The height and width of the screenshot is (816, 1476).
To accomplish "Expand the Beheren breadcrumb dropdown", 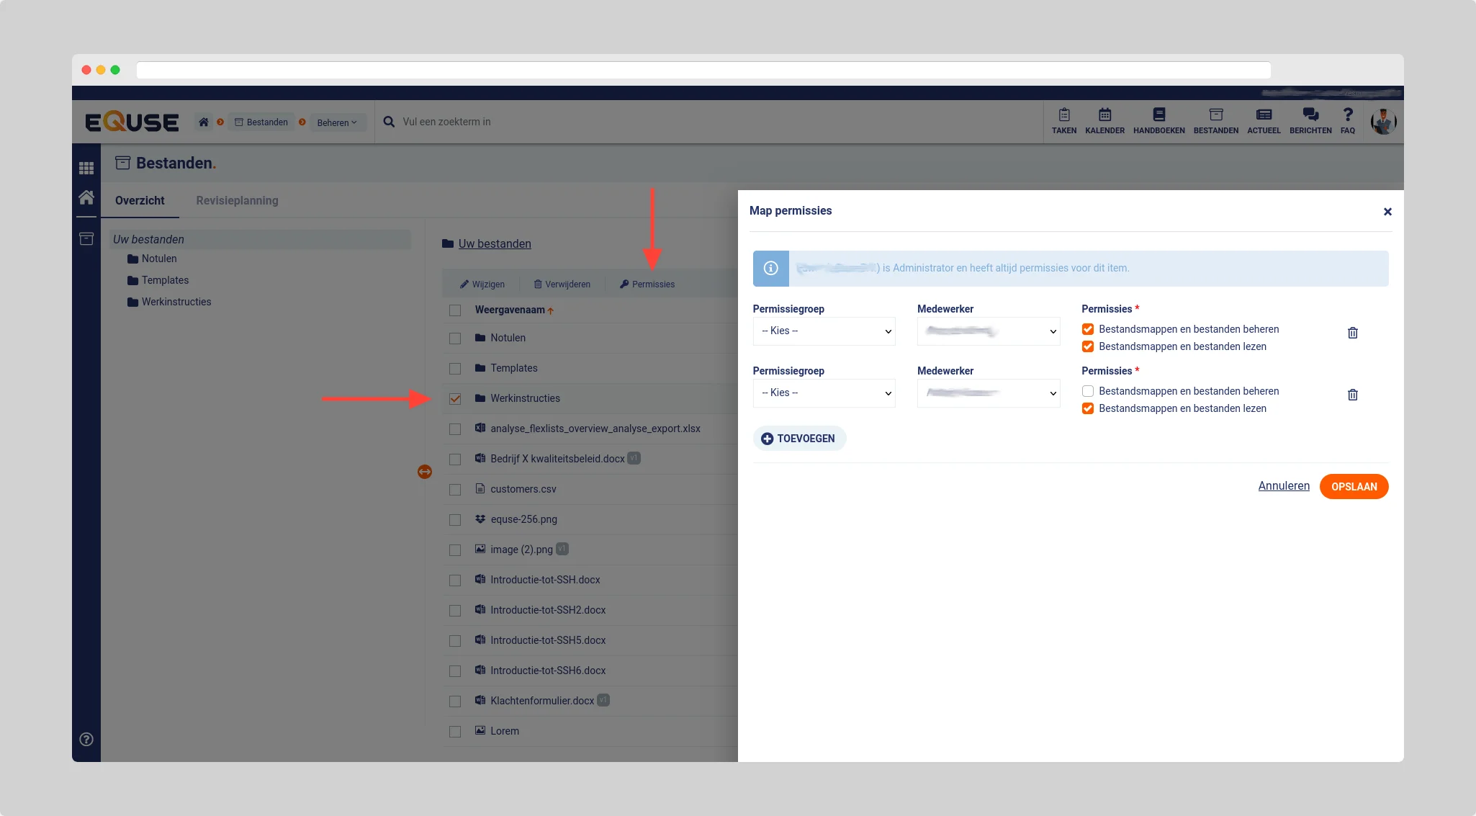I will pos(337,122).
